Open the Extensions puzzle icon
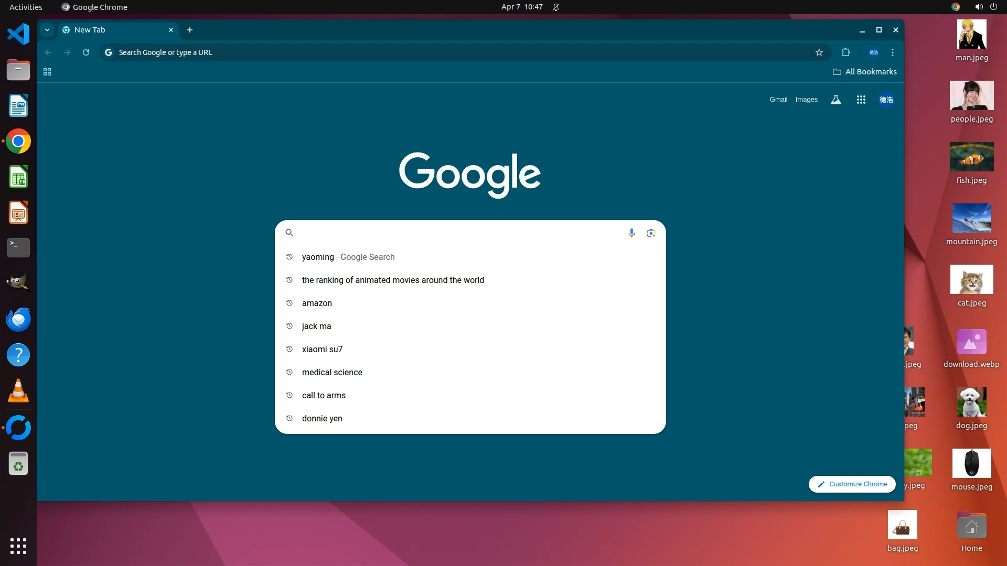This screenshot has width=1007, height=566. point(845,52)
